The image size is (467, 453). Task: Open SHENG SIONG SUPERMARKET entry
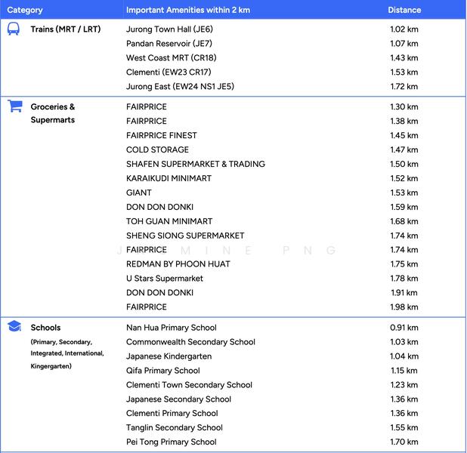click(x=185, y=236)
